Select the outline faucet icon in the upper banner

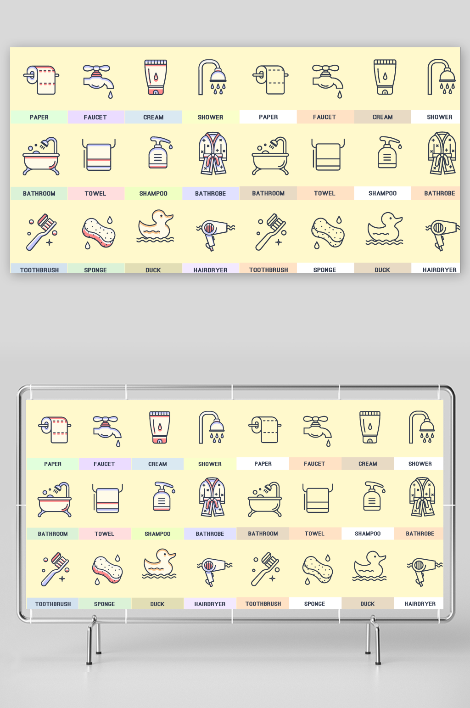click(327, 81)
